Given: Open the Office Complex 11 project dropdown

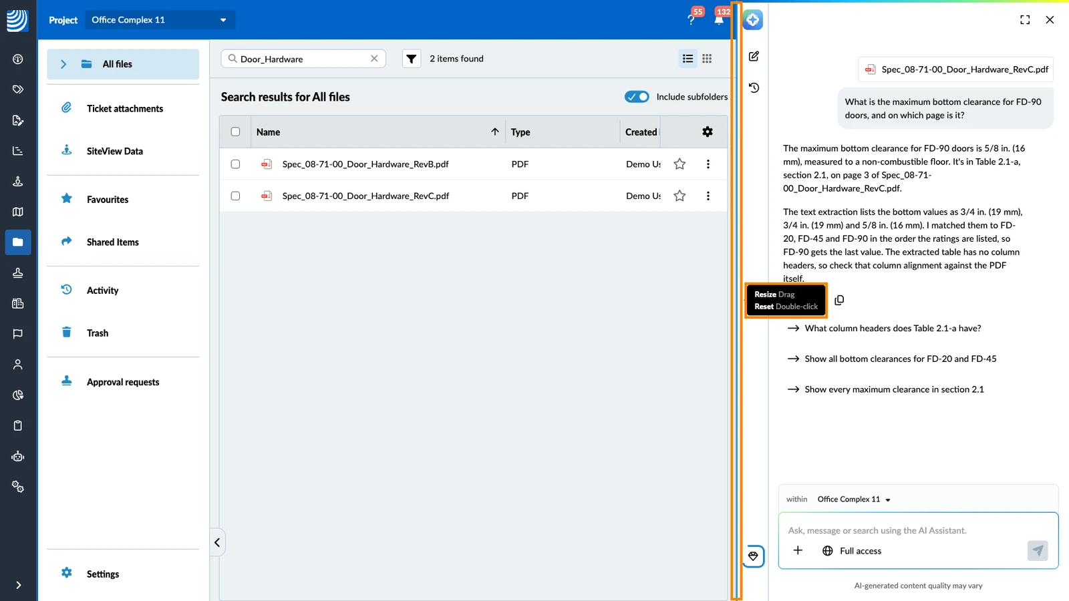Looking at the screenshot, I should [x=159, y=20].
